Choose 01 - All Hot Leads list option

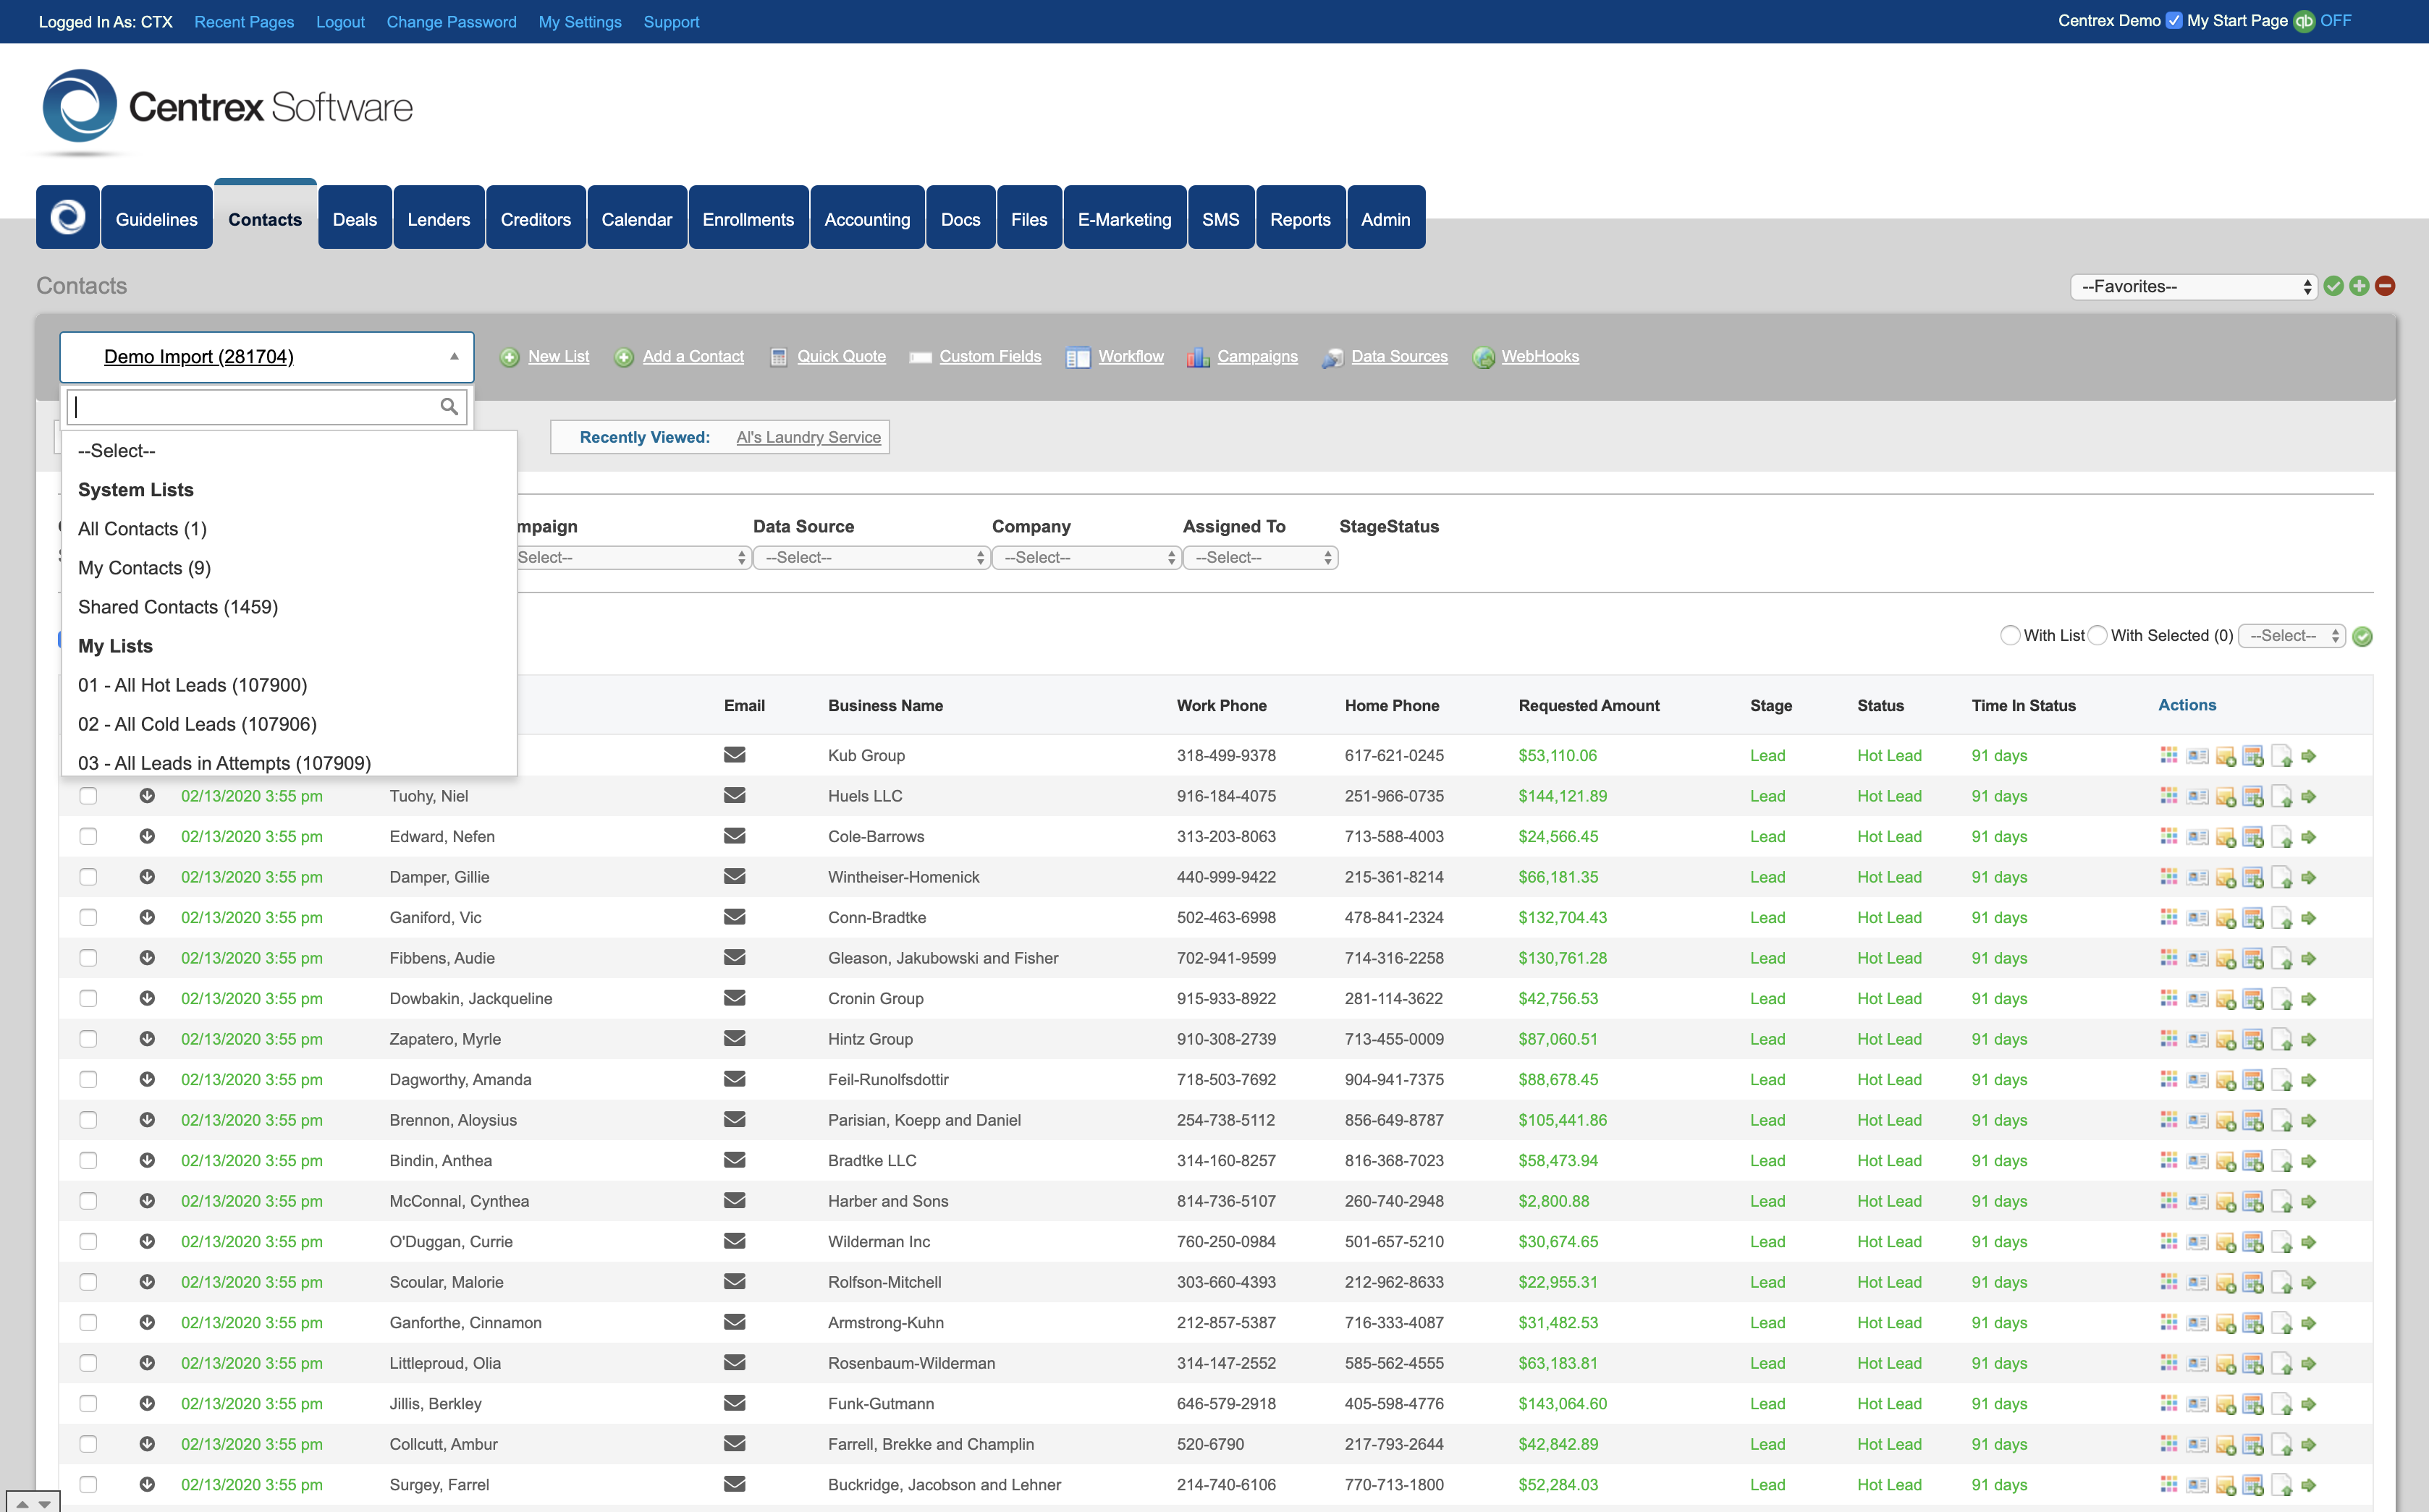coord(289,685)
